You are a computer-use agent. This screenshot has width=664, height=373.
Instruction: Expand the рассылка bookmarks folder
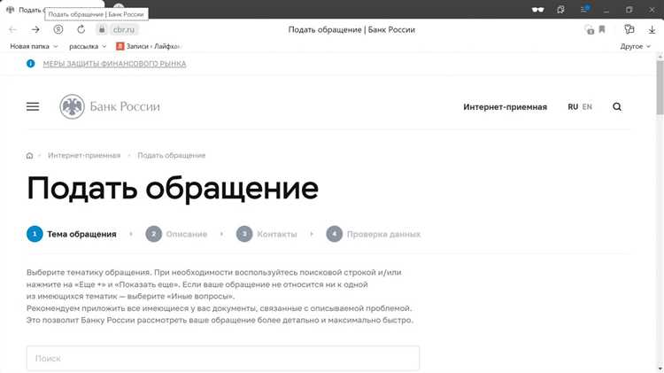coord(88,46)
